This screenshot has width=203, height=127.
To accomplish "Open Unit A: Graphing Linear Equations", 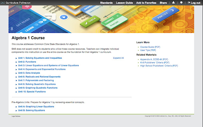I will [x=36, y=107].
